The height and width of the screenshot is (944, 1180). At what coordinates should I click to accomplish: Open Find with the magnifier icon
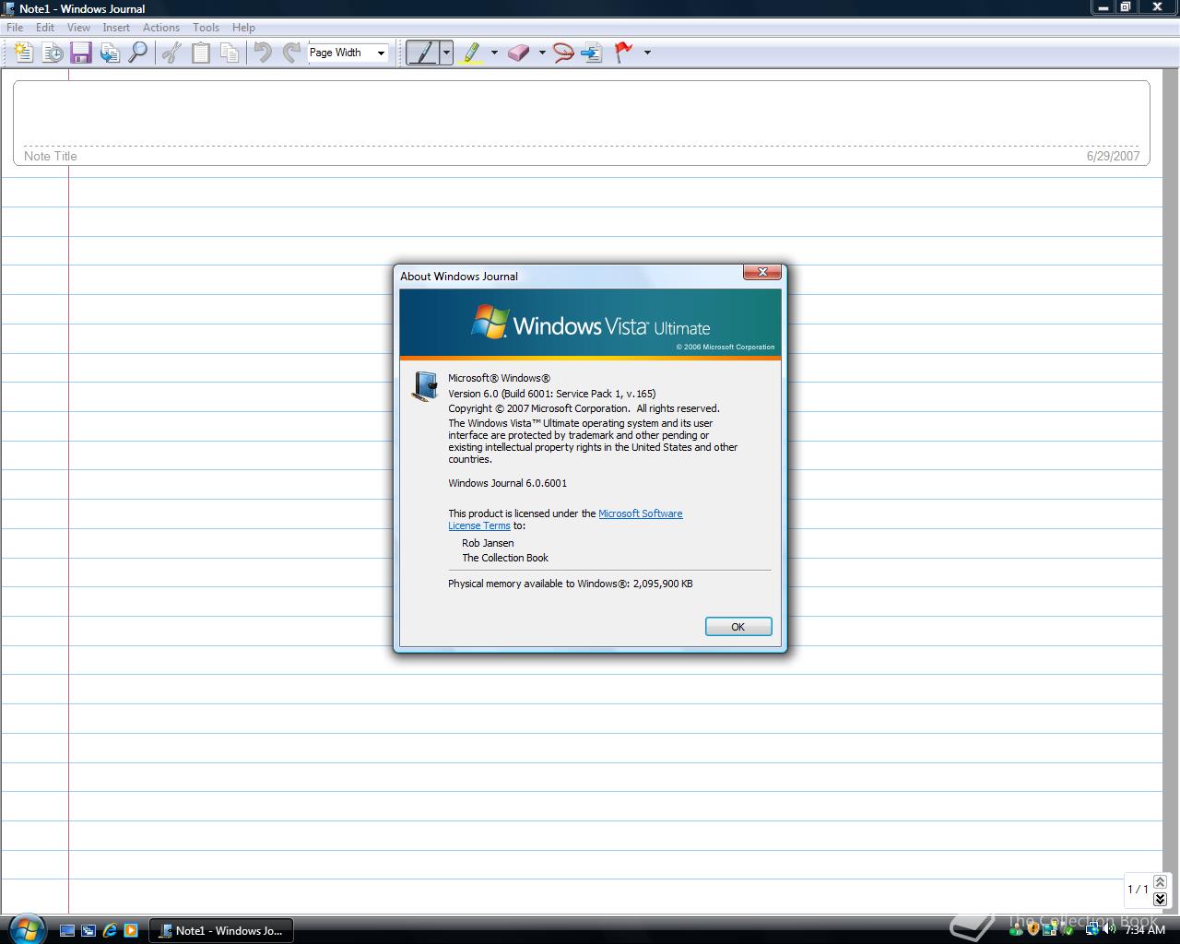coord(138,53)
